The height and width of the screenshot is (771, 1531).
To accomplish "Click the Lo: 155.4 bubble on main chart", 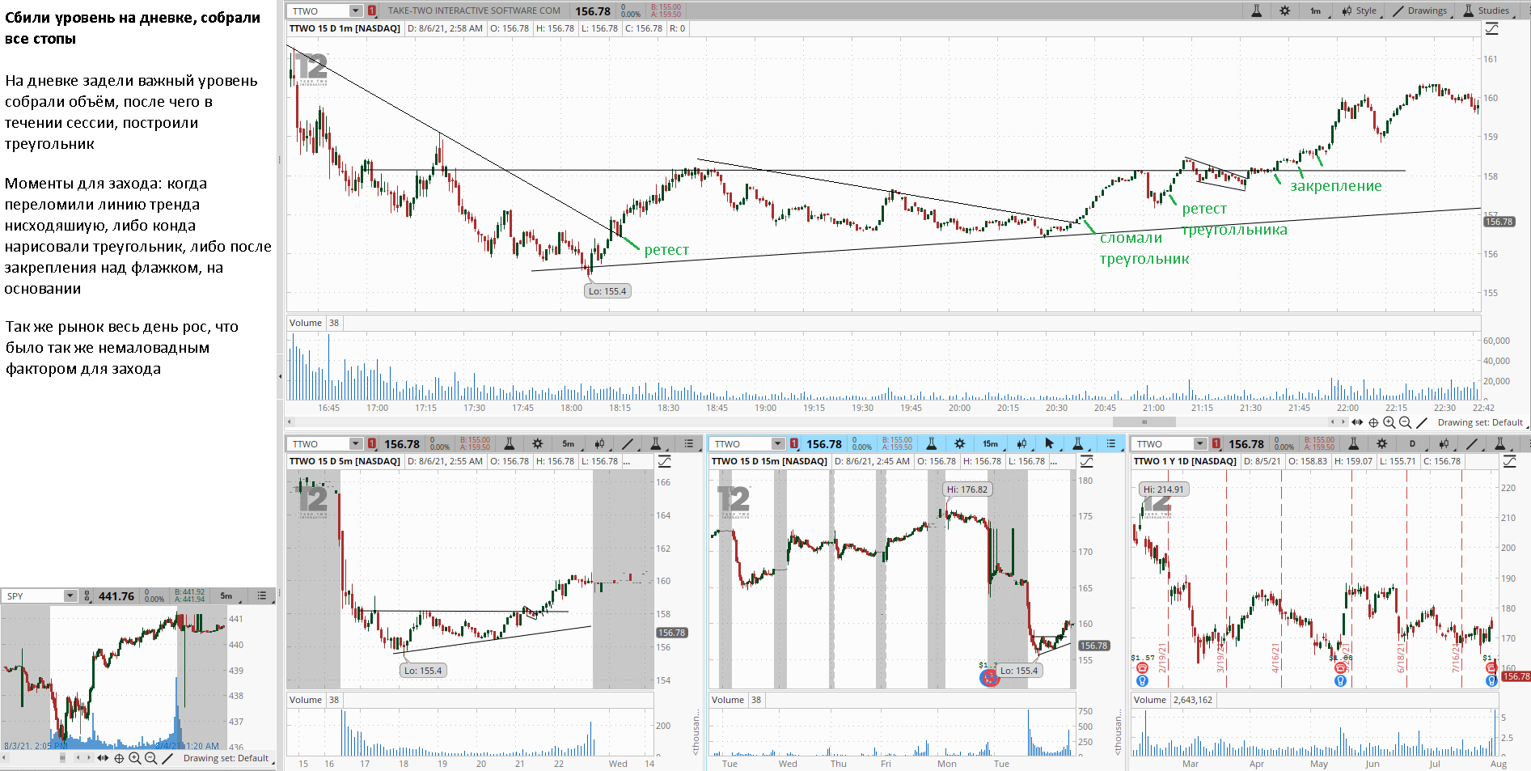I will 607,291.
